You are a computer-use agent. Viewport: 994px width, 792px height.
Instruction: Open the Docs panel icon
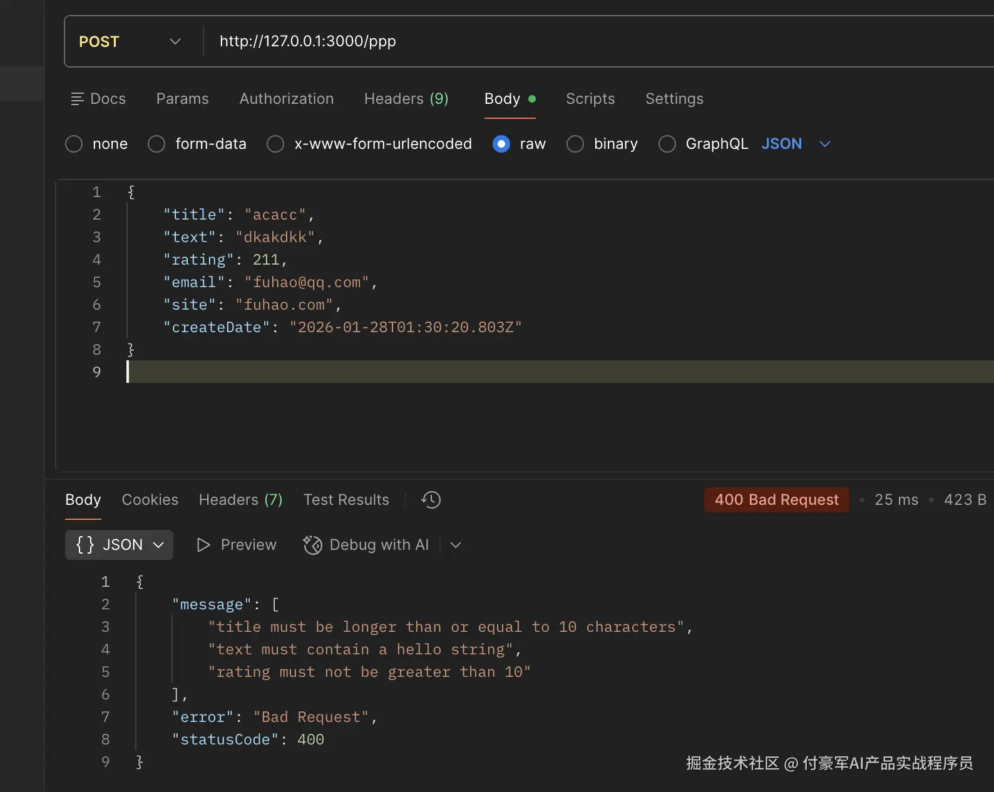coord(78,99)
